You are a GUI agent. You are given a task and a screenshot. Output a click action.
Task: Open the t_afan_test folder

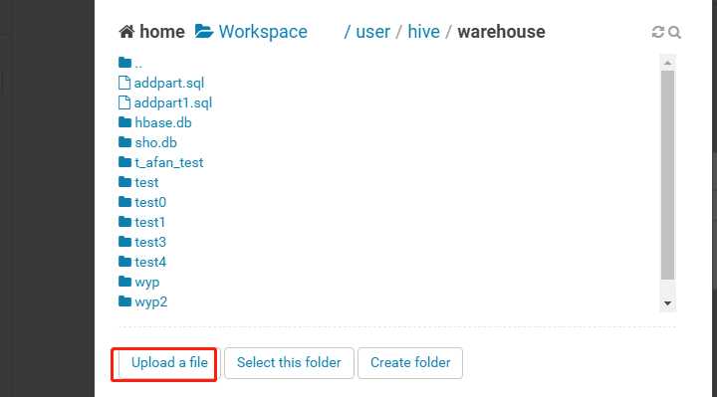pyautogui.click(x=168, y=162)
